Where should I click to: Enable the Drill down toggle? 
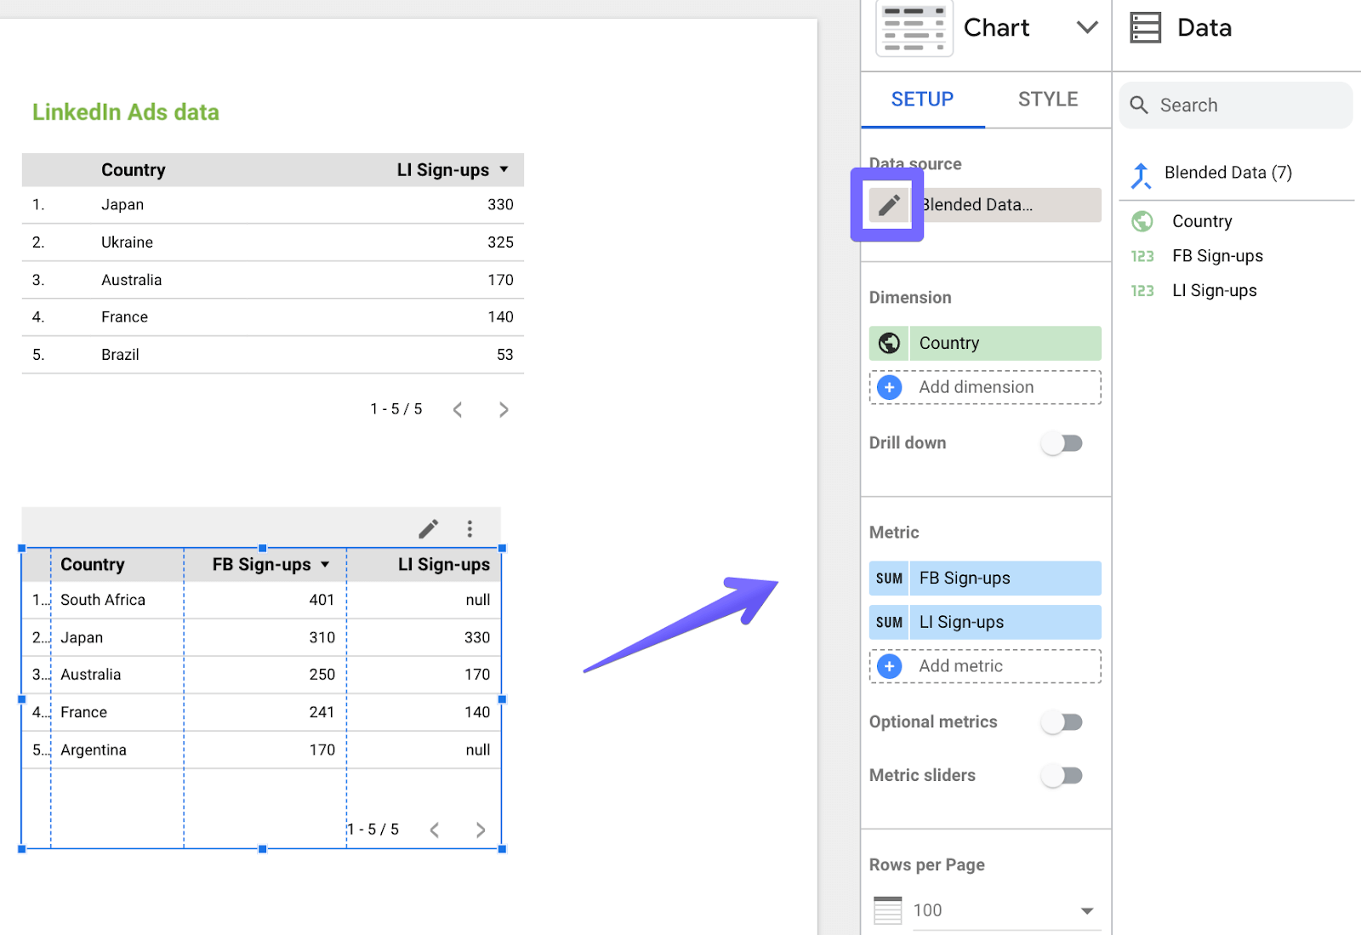point(1062,442)
